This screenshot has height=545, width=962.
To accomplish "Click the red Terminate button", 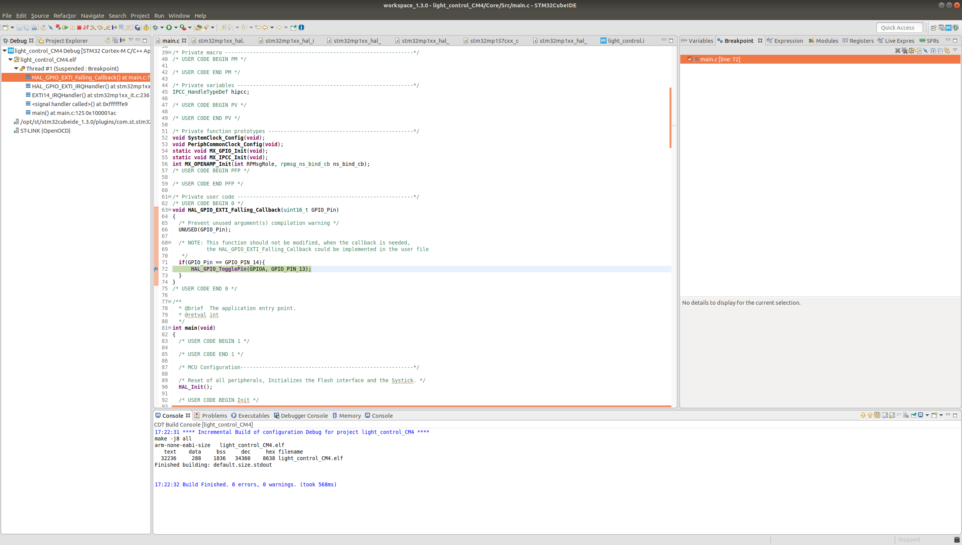I will click(79, 27).
